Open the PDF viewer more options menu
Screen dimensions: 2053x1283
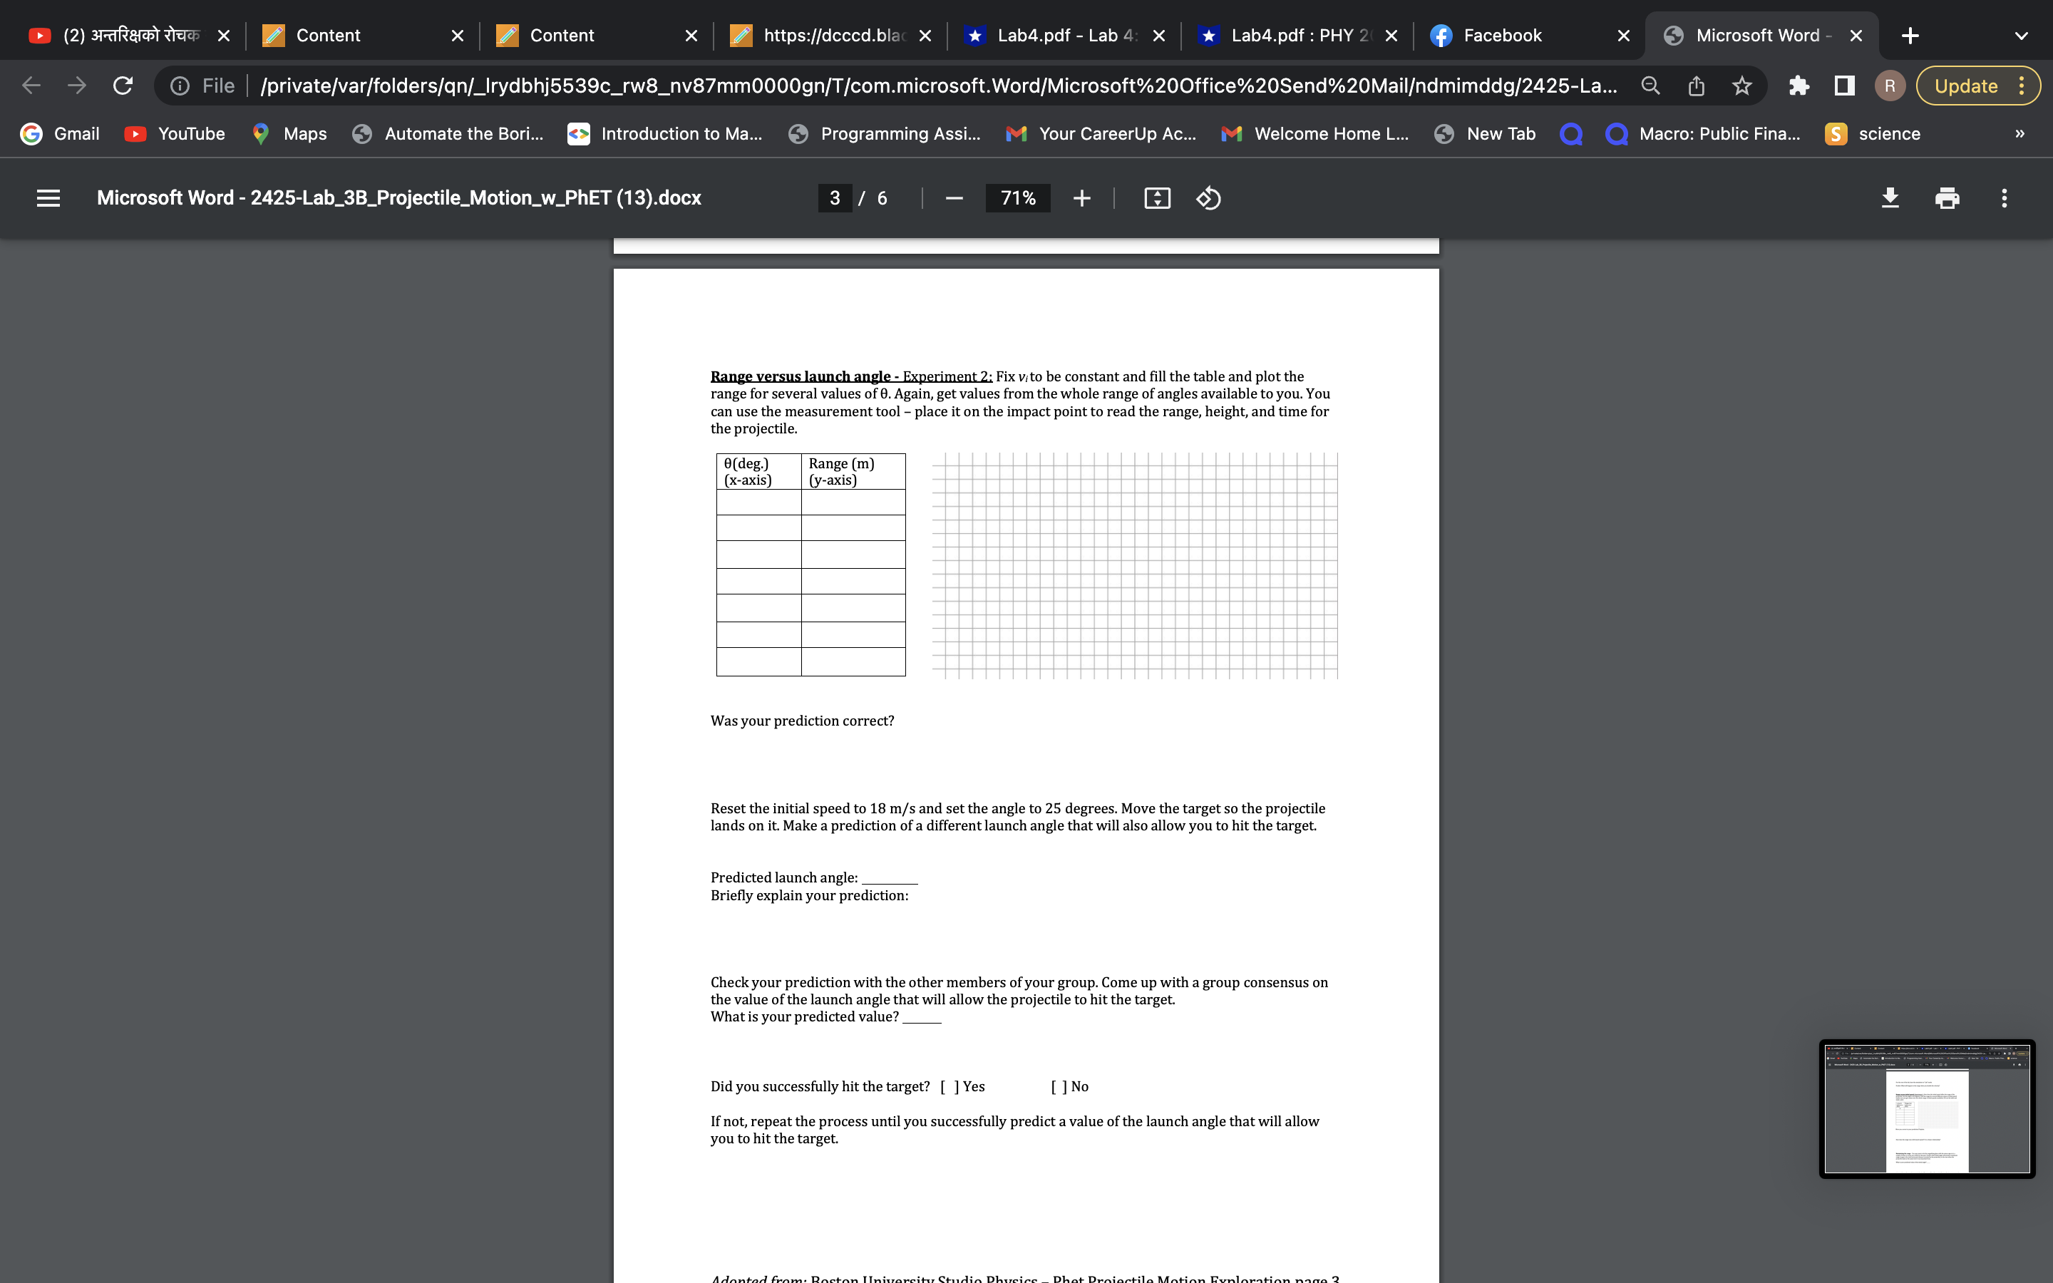pos(2004,197)
